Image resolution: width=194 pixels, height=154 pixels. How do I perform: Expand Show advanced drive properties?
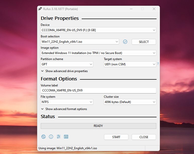[65, 71]
